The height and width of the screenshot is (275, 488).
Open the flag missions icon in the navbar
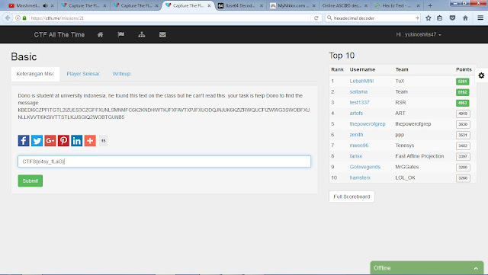tap(121, 34)
